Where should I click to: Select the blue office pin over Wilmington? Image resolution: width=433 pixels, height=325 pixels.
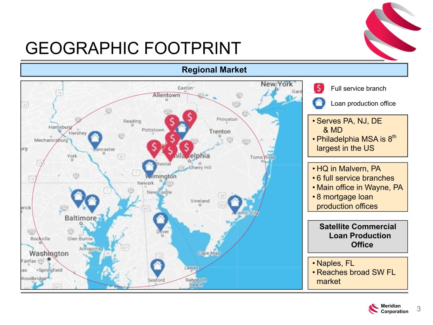click(x=149, y=168)
